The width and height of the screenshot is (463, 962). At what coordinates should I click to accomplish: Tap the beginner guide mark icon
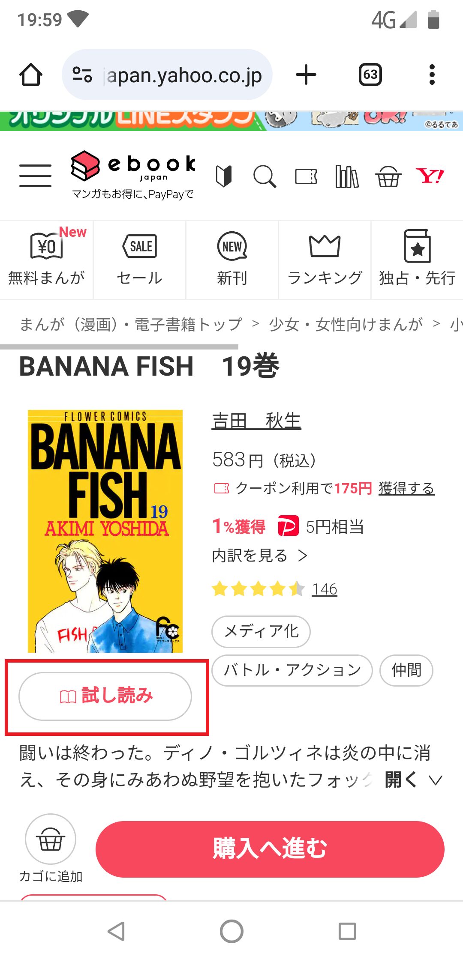(x=224, y=176)
